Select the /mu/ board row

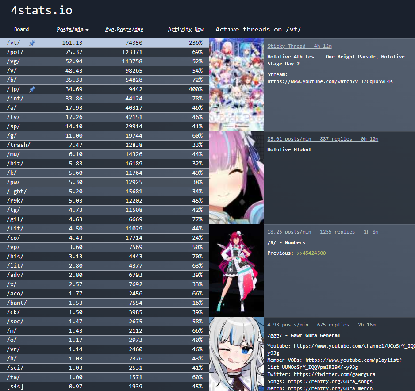point(104,154)
